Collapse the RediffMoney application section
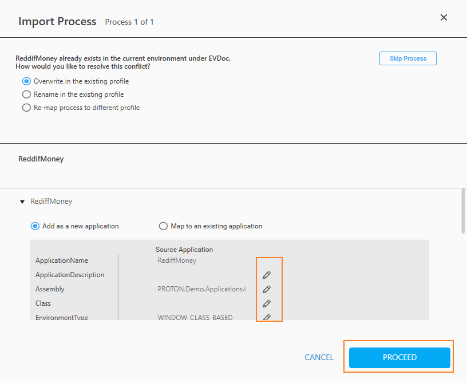This screenshot has width=467, height=383. pos(22,202)
